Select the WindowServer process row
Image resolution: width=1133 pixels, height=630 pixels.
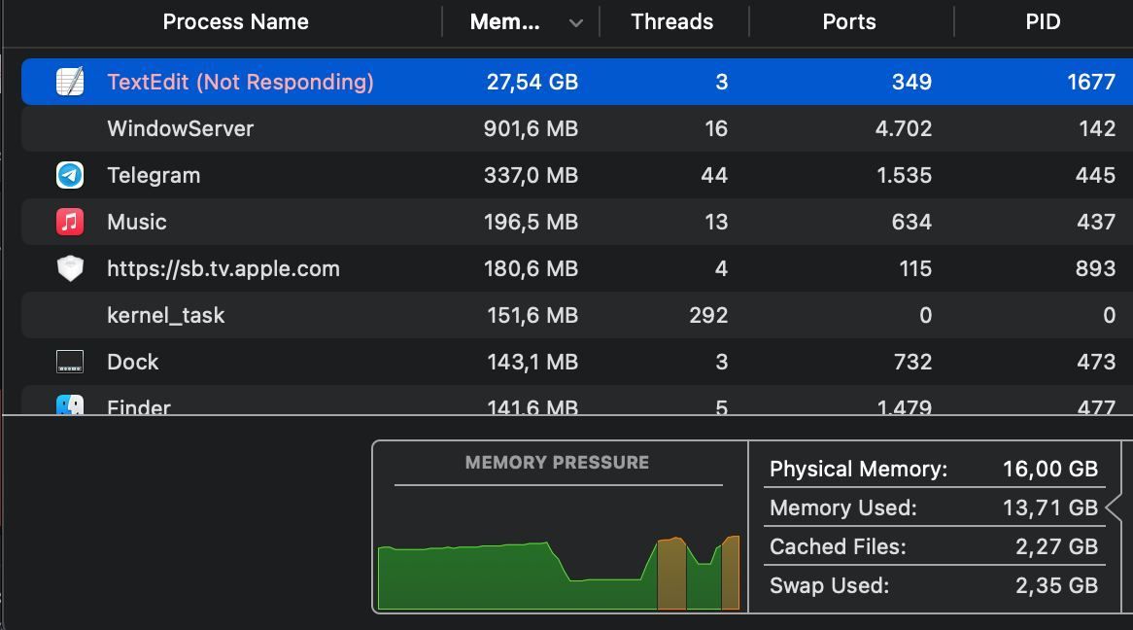click(x=577, y=128)
